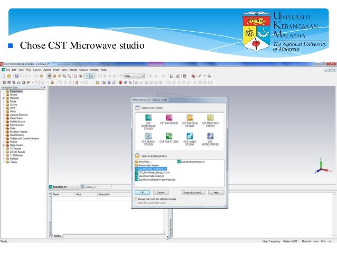
Task: Expand the Materials tree node
Action: pyautogui.click(x=4, y=98)
